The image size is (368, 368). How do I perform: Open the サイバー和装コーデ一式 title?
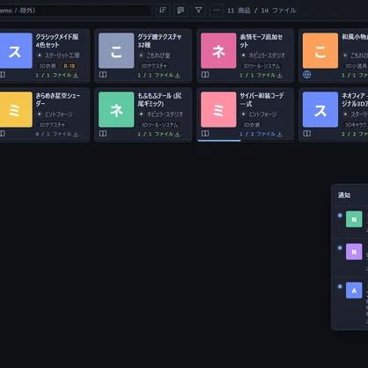point(261,99)
